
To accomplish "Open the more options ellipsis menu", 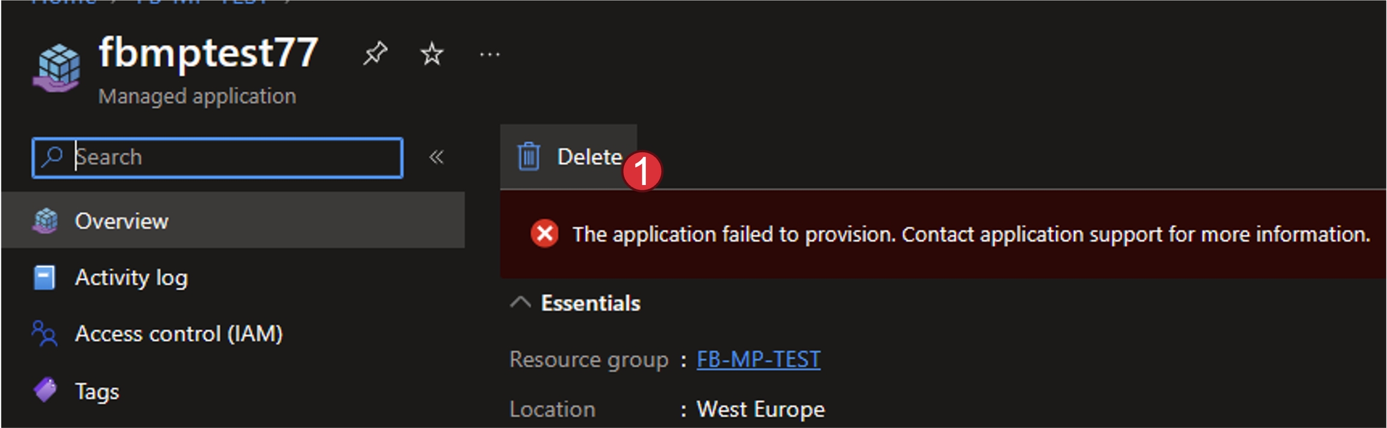I will pos(489,55).
